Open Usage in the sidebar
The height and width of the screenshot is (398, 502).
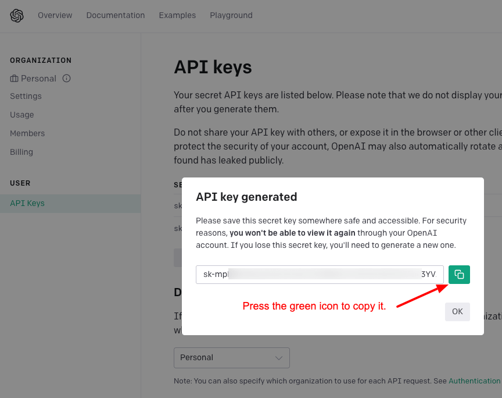(21, 115)
